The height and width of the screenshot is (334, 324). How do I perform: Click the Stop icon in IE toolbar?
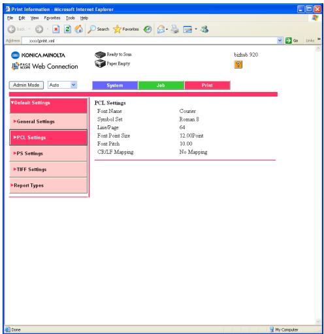point(56,29)
